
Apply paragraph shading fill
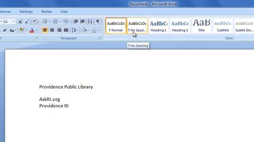(x=84, y=30)
